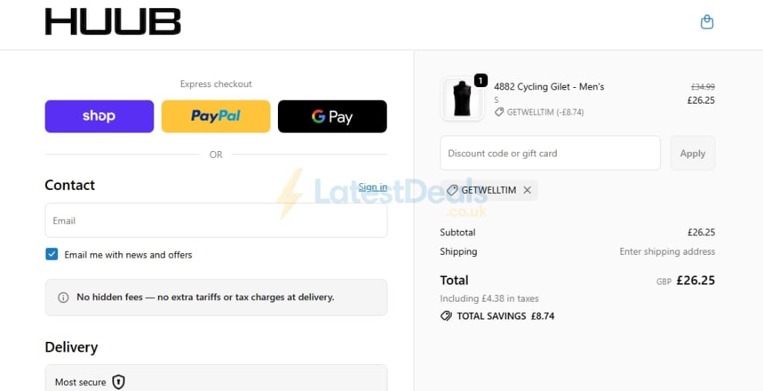763x391 pixels.
Task: Click the Cycling Gilet product thumbnail
Action: pos(462,99)
